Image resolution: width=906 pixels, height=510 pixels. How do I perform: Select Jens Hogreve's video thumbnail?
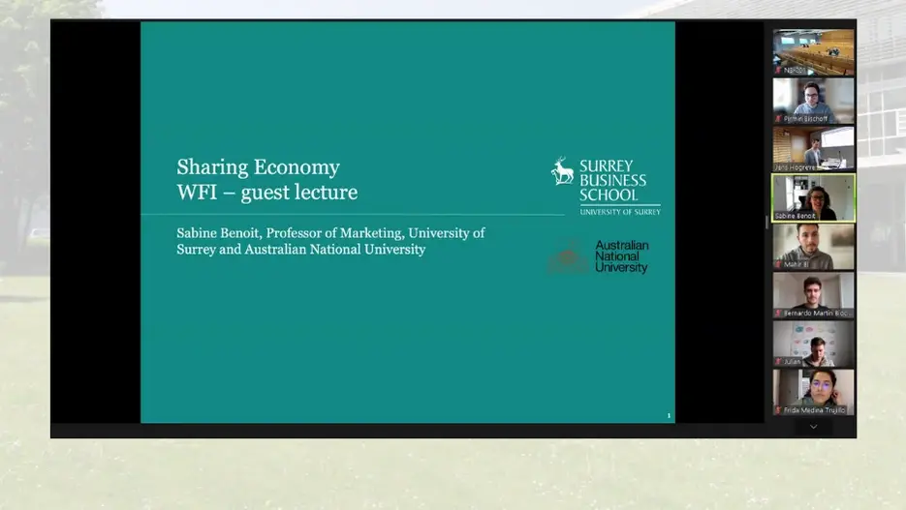pos(814,149)
